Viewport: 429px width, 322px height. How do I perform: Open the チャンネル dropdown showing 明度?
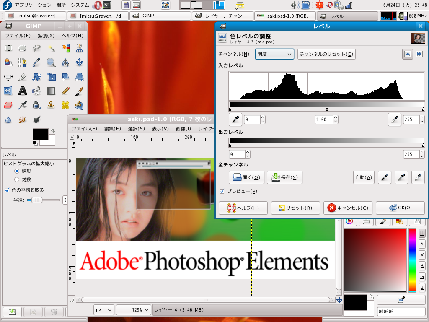point(274,54)
